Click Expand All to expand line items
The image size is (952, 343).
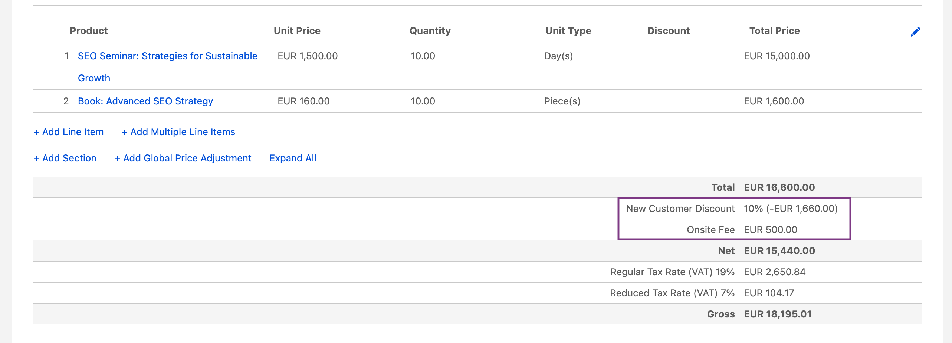pyautogui.click(x=293, y=158)
